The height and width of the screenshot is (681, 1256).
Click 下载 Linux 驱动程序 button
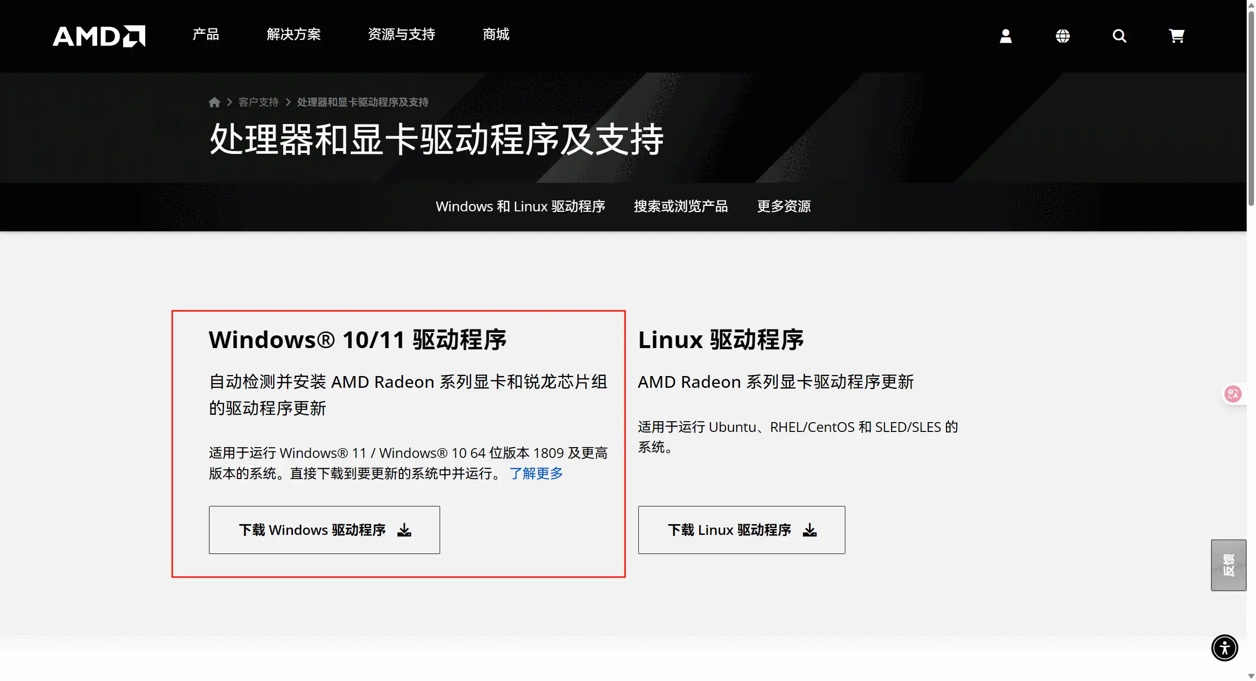(x=741, y=530)
